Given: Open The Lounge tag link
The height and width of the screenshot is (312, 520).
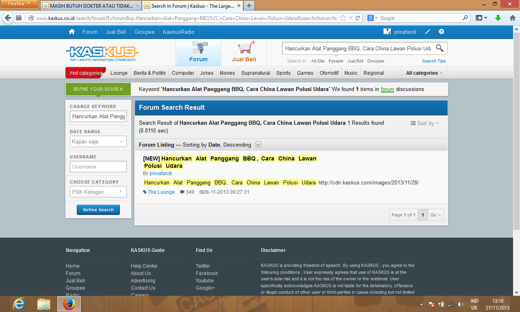Looking at the screenshot, I should pos(161,192).
